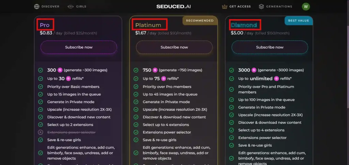Viewport: 349px width, 165px height.
Task: Click the coin icon next to 3000
Action: [254, 70]
